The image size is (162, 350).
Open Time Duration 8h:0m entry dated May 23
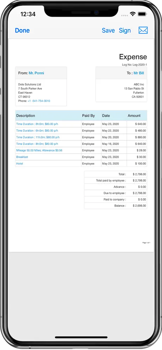coord(37,124)
